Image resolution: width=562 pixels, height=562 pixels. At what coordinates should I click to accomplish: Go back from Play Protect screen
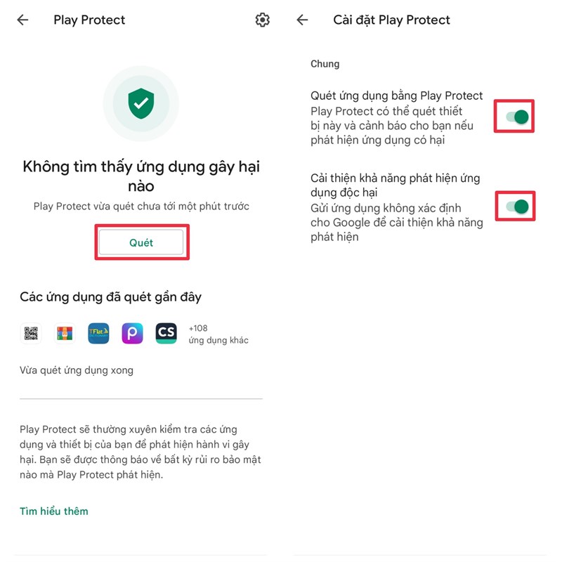22,20
